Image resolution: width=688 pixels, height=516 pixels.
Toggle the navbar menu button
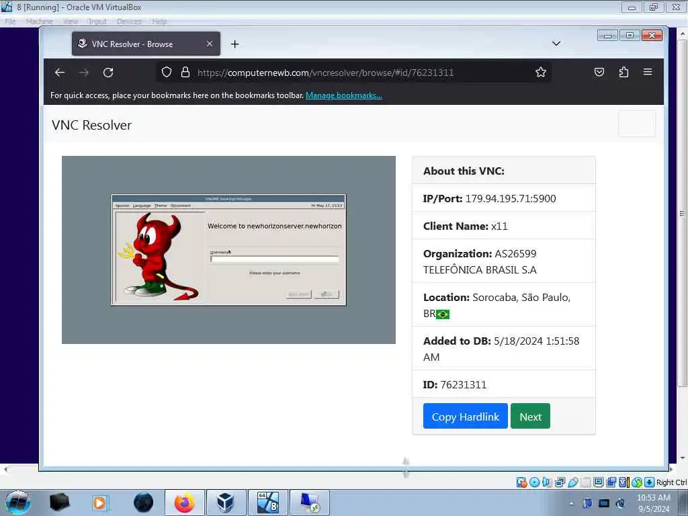click(x=637, y=124)
